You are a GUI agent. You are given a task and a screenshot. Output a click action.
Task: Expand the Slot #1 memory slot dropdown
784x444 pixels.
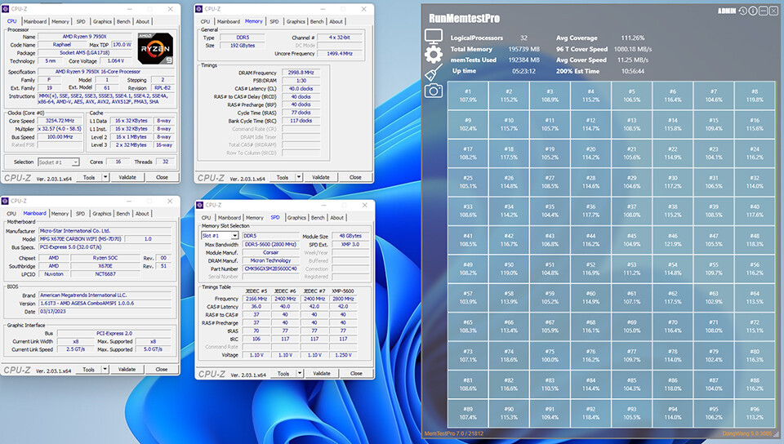[234, 235]
